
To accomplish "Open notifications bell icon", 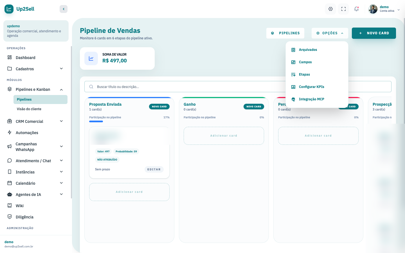I will pos(356,9).
